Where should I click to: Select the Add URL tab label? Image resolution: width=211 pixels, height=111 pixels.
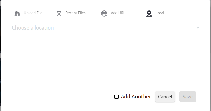[x=118, y=13]
